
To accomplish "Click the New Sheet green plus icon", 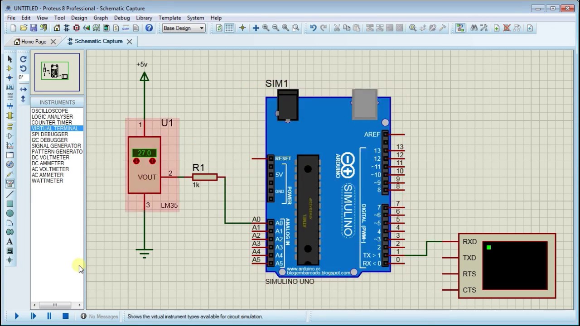I will click(x=497, y=28).
